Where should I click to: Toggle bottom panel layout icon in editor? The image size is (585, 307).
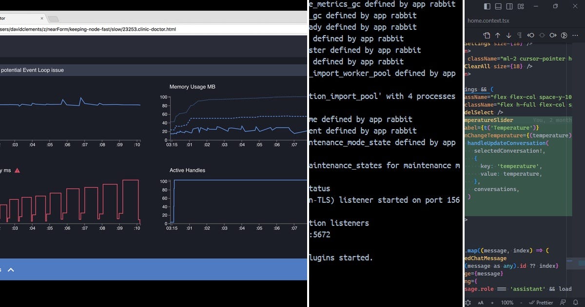point(497,6)
